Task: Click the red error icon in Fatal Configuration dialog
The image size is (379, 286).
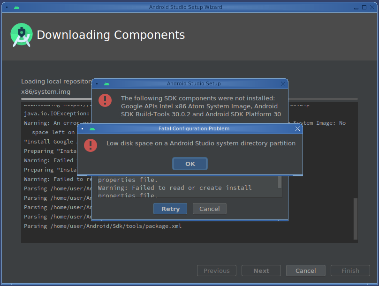Action: (x=91, y=145)
